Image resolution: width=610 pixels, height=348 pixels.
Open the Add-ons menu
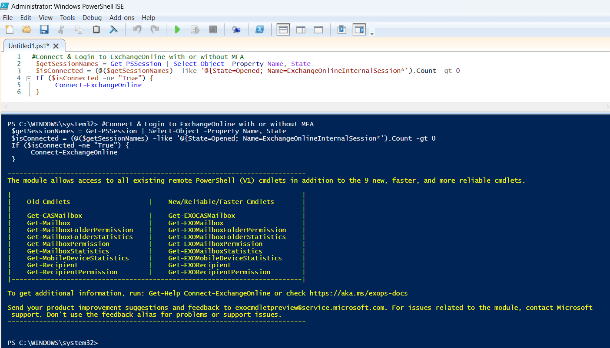click(x=122, y=18)
